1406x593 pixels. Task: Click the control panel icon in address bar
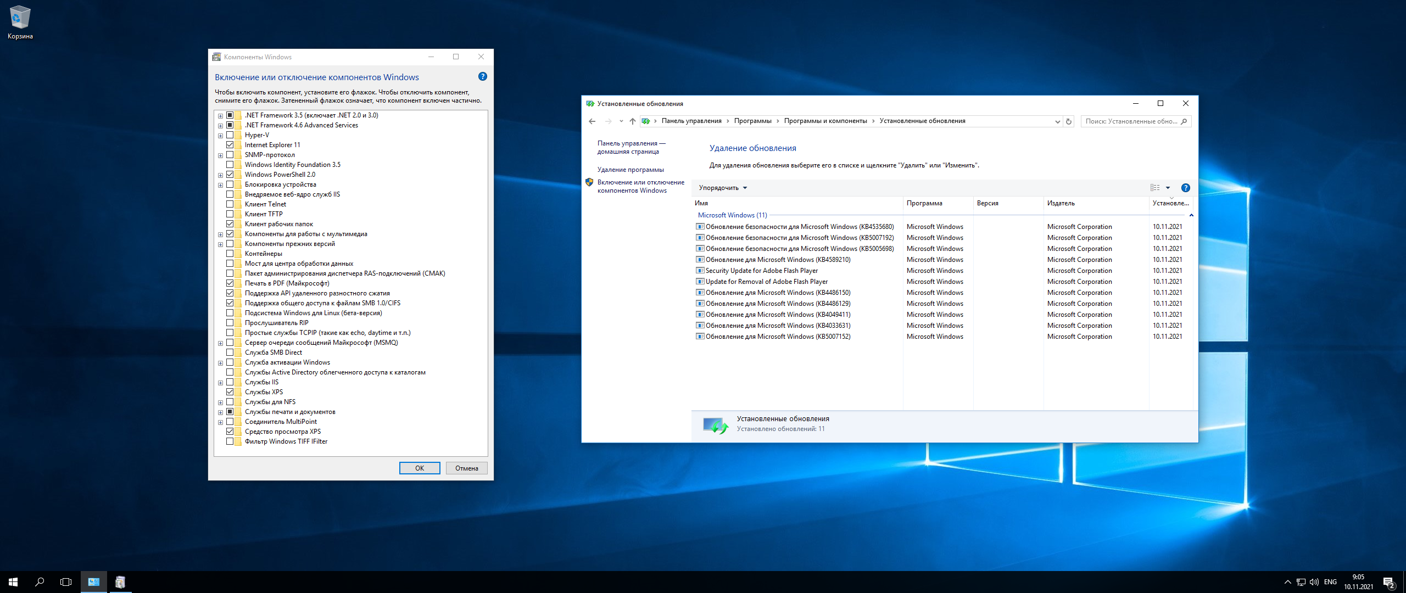[646, 121]
